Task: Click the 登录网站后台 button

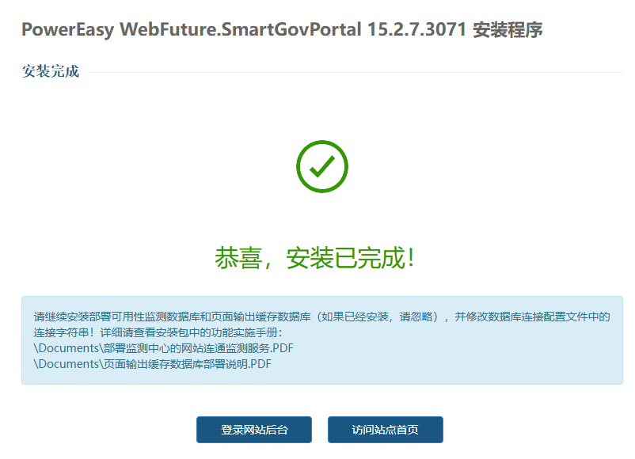Action: 254,430
